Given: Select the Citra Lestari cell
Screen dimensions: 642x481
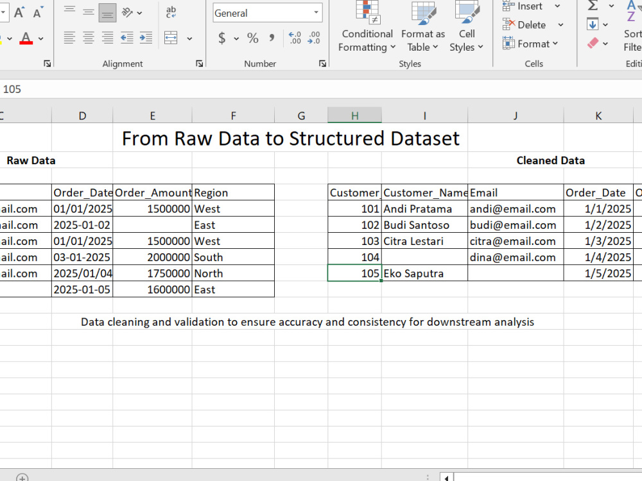Looking at the screenshot, I should [424, 241].
